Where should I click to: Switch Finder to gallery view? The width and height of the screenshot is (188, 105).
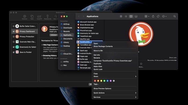click(136, 16)
